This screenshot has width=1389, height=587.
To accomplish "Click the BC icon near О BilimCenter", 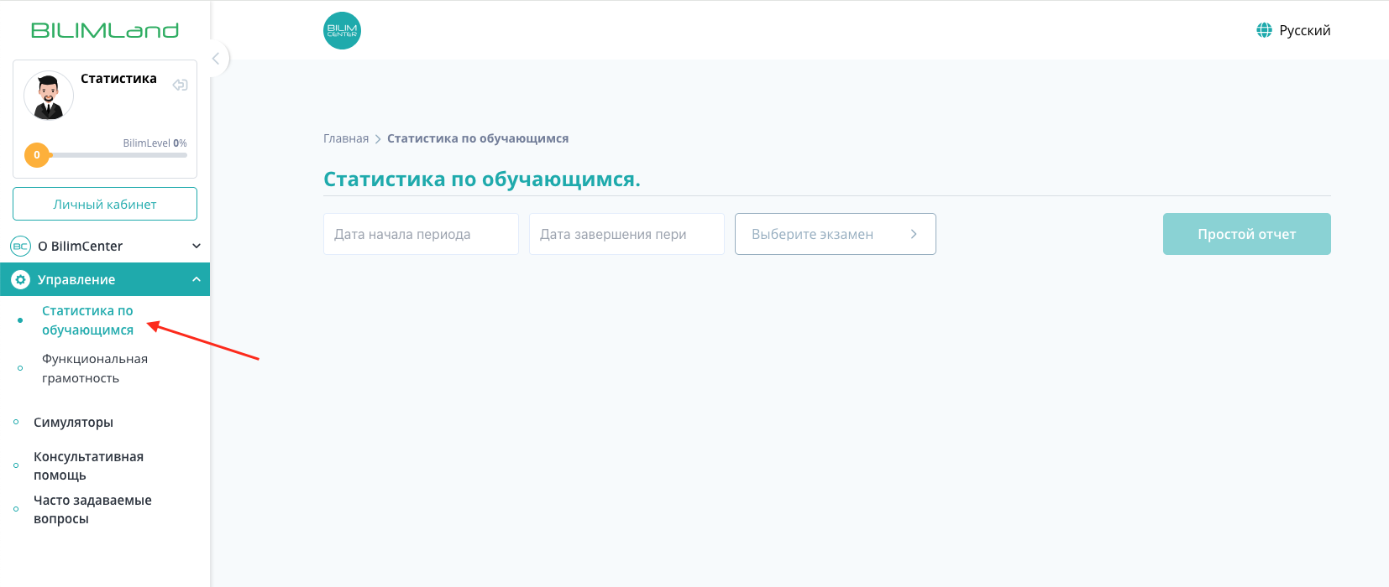I will tap(20, 246).
